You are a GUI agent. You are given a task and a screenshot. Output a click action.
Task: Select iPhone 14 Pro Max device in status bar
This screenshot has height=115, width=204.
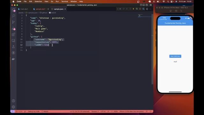(132, 111)
